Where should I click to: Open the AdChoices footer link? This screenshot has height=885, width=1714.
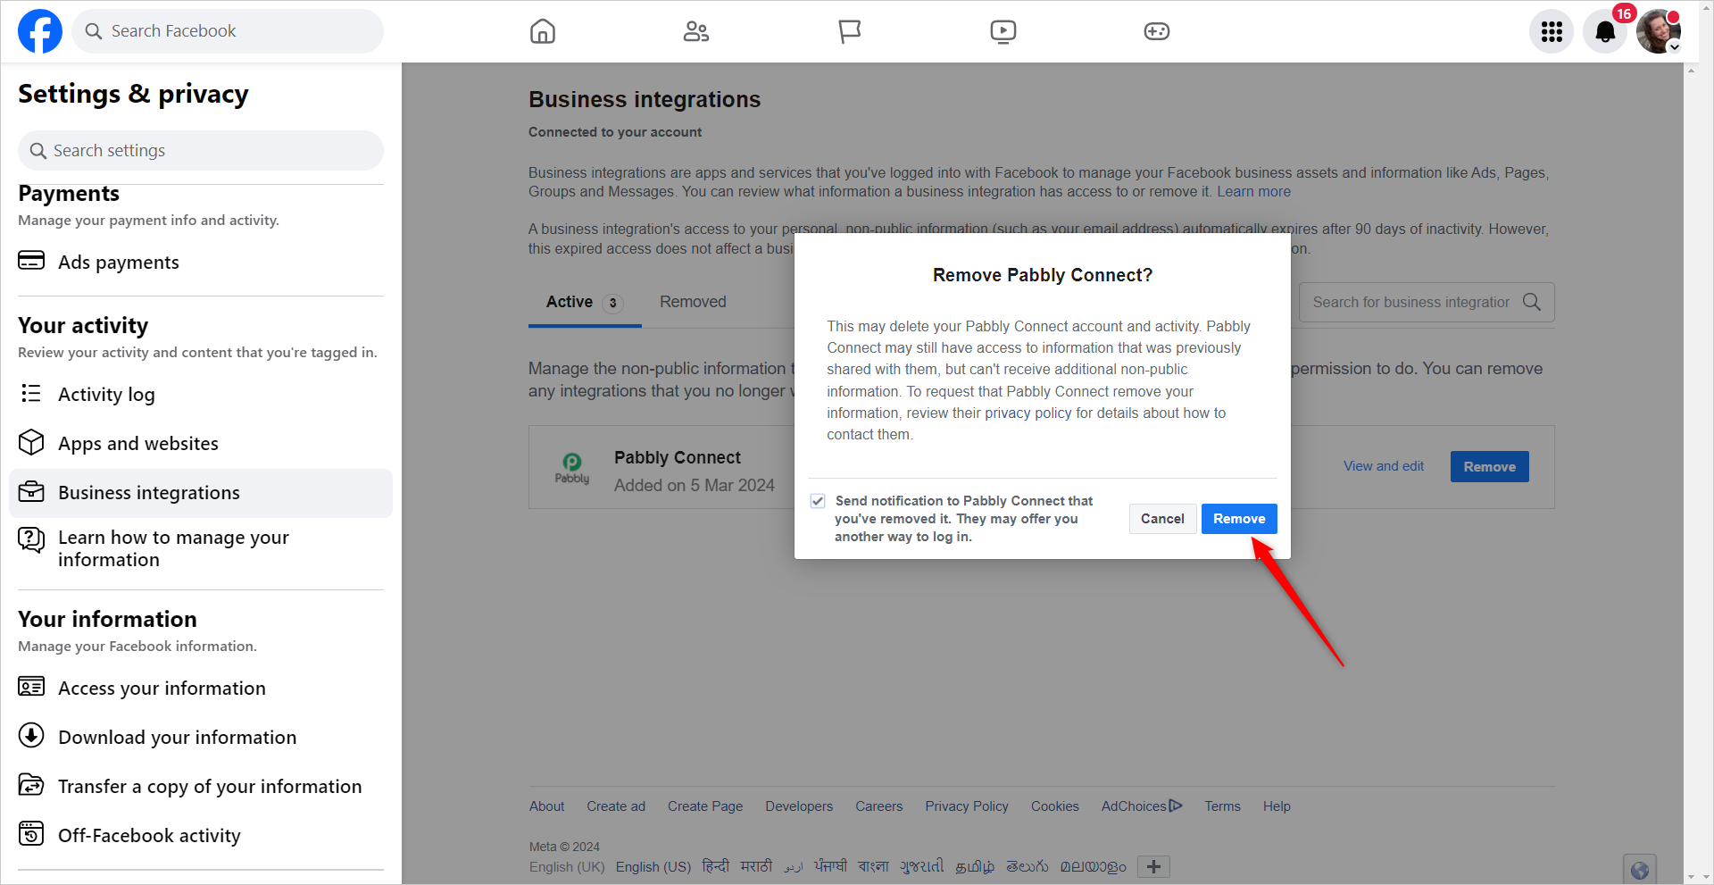coord(1142,806)
